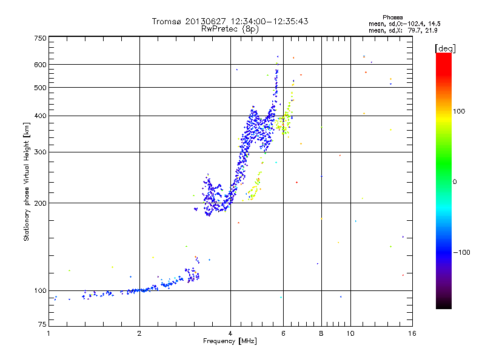The image size is (485, 363).
Task: Click the x-axis tick label '8'
Action: point(321,333)
